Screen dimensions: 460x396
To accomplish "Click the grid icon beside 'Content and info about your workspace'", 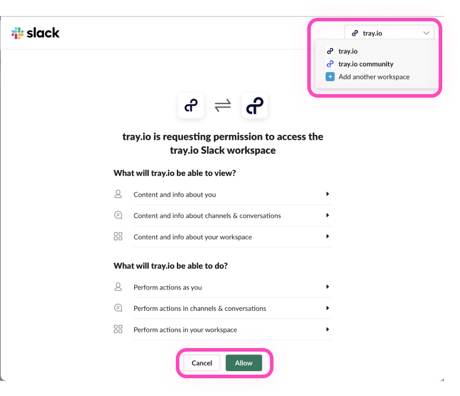I will (118, 237).
